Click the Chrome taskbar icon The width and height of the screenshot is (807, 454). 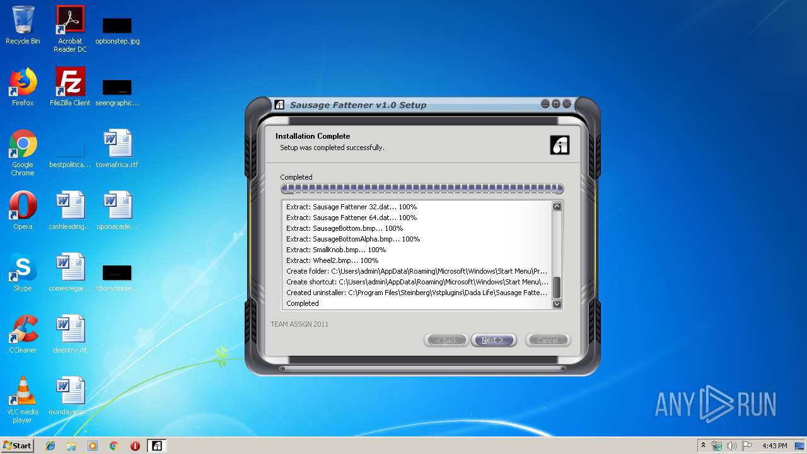pyautogui.click(x=114, y=446)
